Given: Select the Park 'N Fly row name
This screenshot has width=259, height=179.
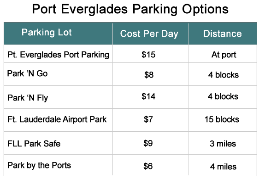Looking at the screenshot, I should pyautogui.click(x=28, y=98).
